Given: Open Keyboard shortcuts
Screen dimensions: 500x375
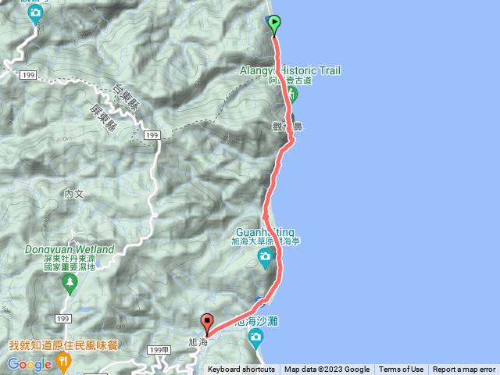Looking at the screenshot, I should (241, 370).
